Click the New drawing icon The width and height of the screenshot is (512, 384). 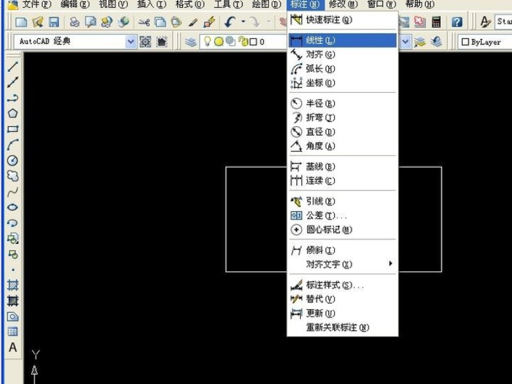pyautogui.click(x=21, y=22)
